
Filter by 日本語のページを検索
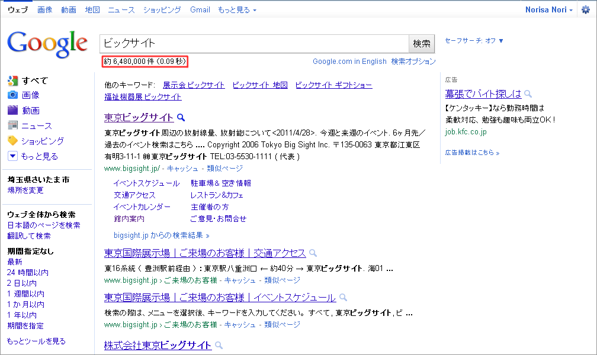44,225
